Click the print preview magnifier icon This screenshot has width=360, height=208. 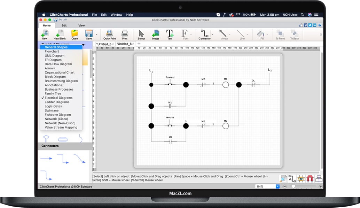point(283,178)
